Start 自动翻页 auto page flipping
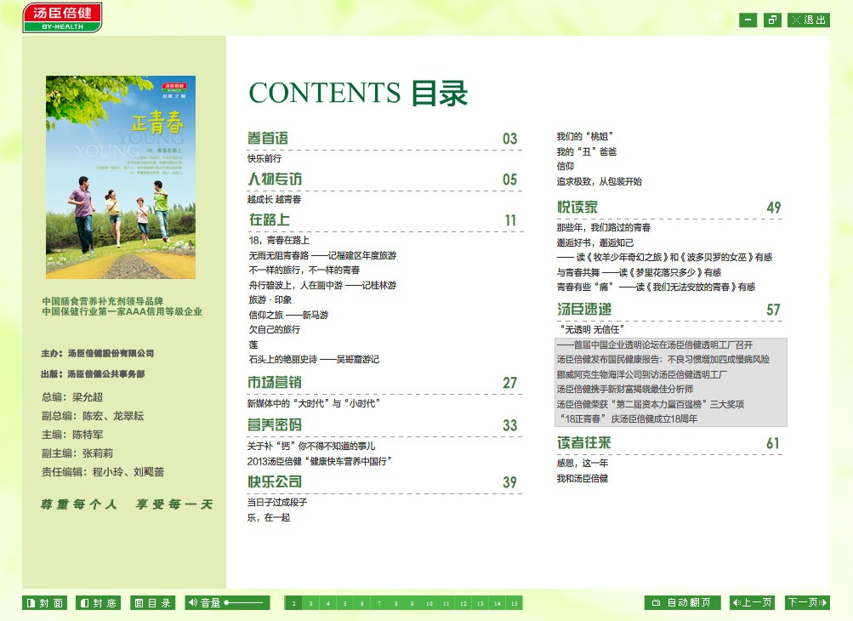 click(682, 602)
